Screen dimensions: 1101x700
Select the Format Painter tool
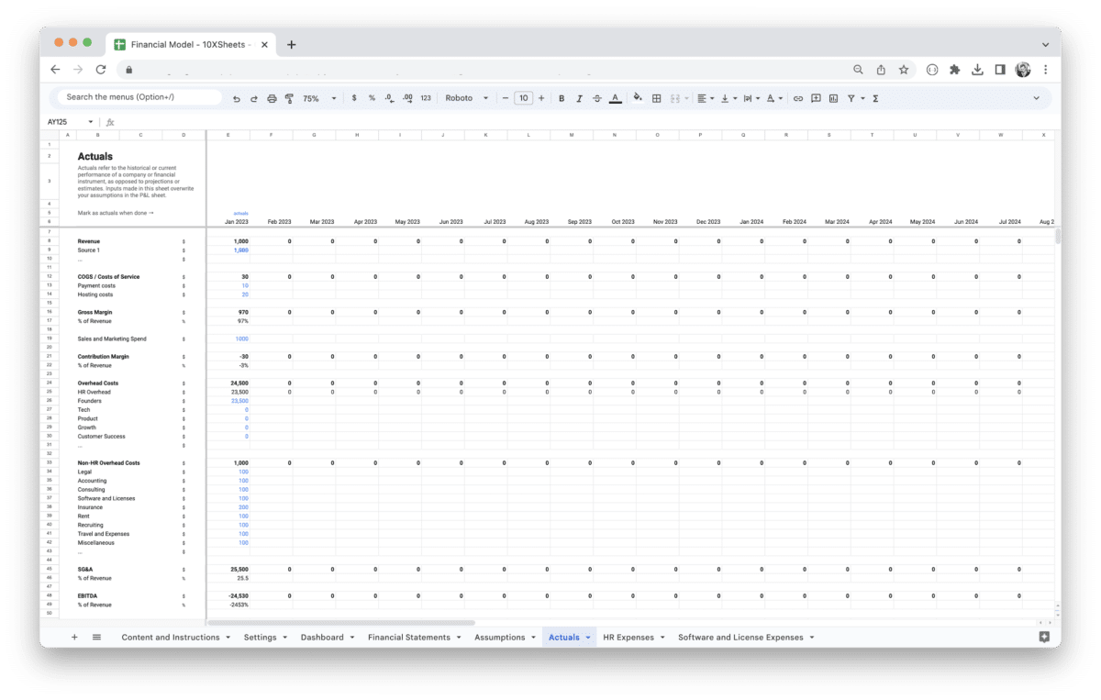(x=288, y=97)
